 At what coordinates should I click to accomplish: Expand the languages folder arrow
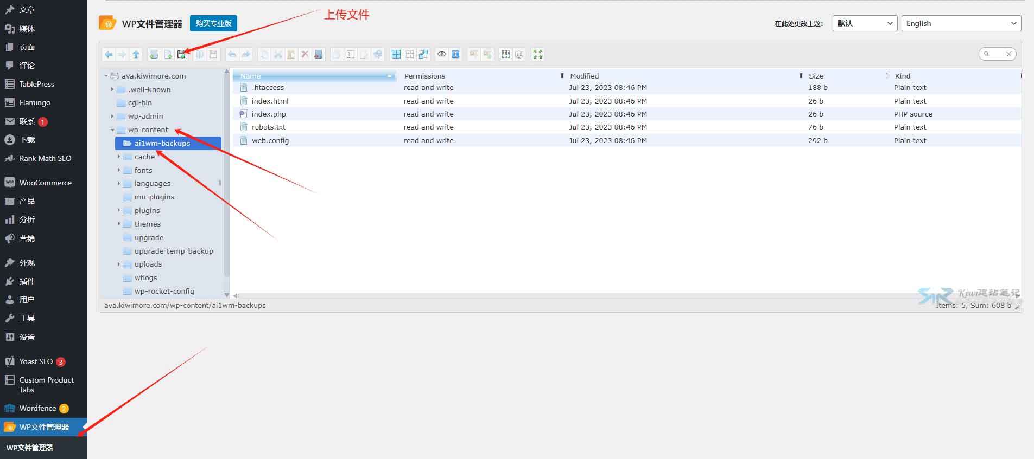tap(119, 183)
